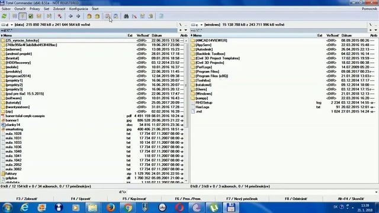Click copy names to clipboard icon
Image resolution: width=379 pixels, height=213 pixels.
click(150, 16)
